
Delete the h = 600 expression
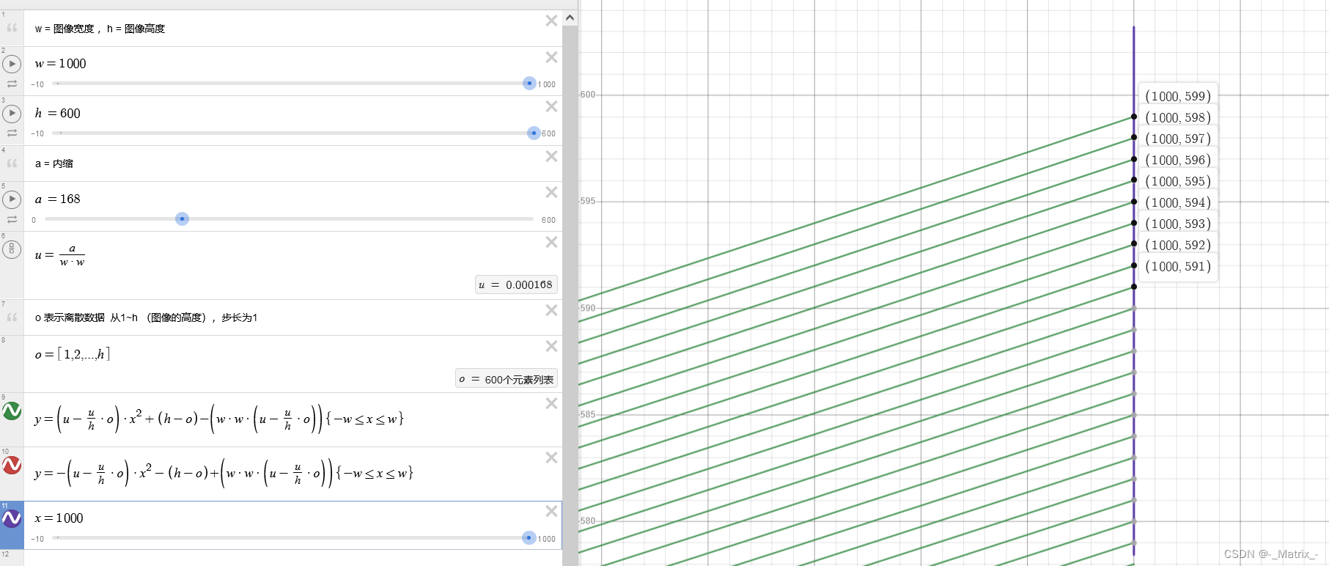click(x=551, y=106)
